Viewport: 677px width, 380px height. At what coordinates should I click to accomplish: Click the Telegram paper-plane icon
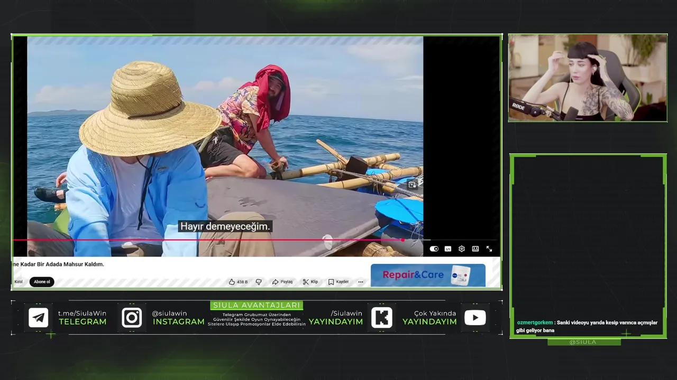tap(39, 318)
